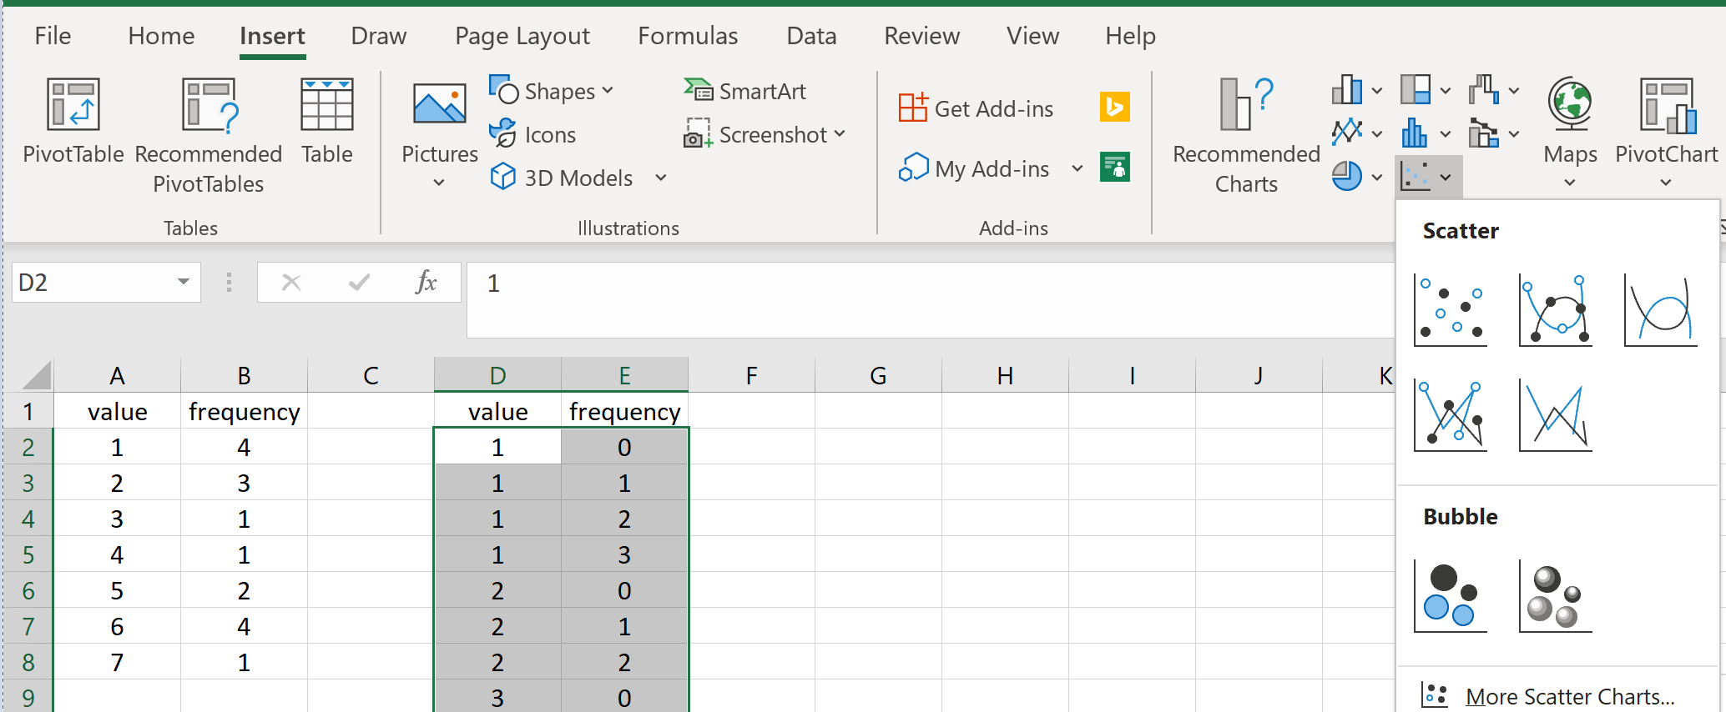Choose Scatter with Smooth Lines only
Screen dimensions: 1726x712
click(1660, 310)
